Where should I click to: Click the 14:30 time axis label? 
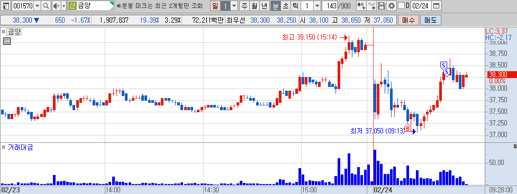(211, 190)
